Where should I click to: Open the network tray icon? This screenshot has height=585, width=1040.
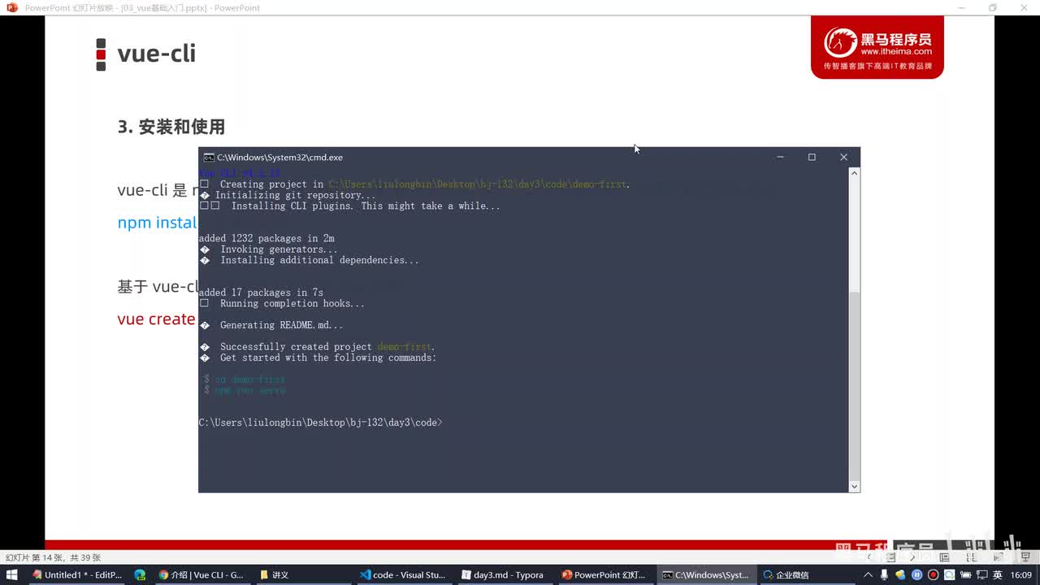click(981, 574)
